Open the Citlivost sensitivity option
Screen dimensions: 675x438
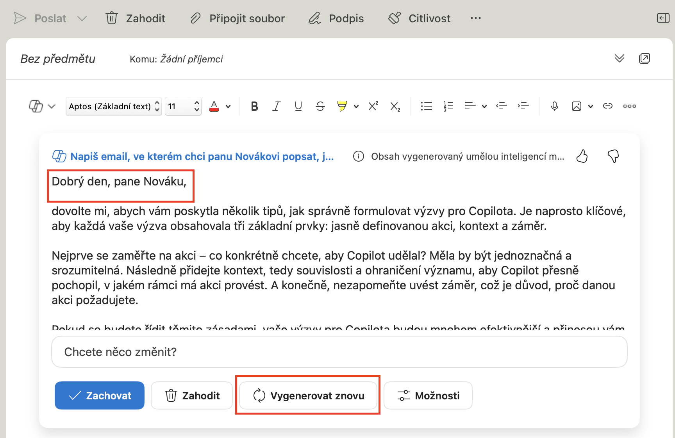coord(419,18)
